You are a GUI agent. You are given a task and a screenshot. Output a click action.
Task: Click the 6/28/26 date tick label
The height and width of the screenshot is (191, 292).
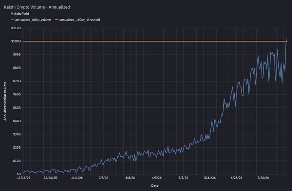click(237, 178)
